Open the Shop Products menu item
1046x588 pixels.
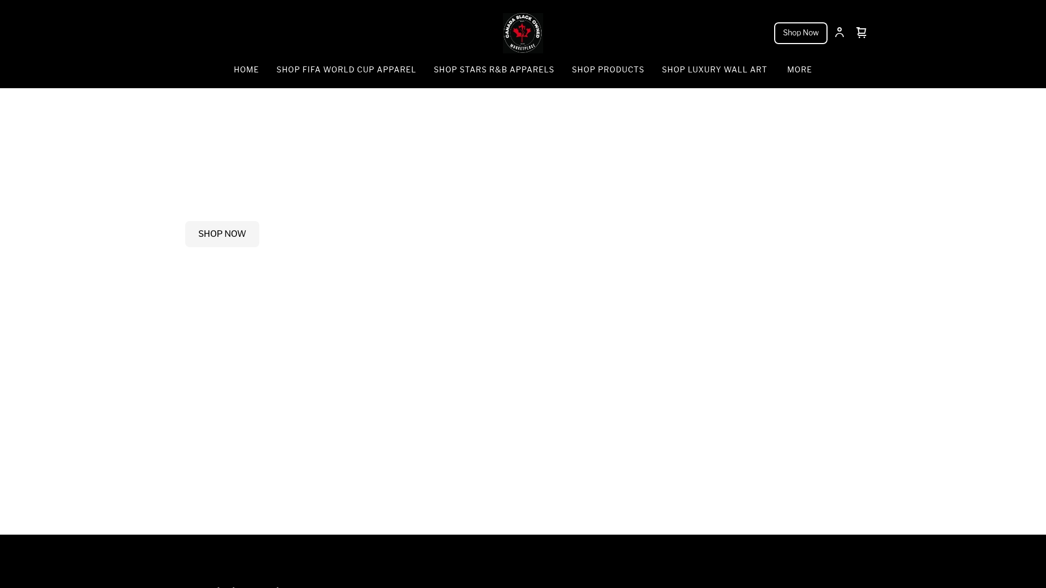click(608, 70)
